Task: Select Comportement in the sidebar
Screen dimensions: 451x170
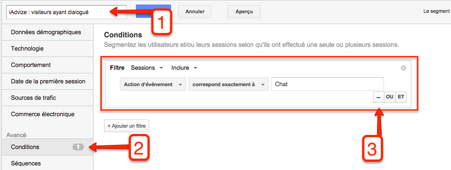Action: click(47, 65)
